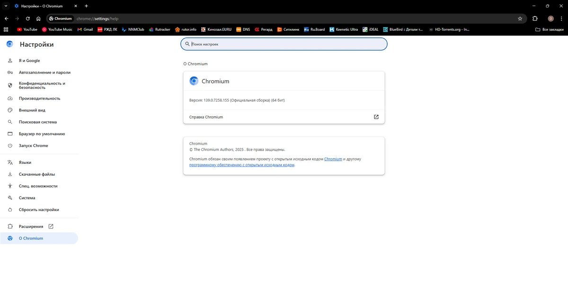Close the Настройки – О Chromium tab
Image resolution: width=568 pixels, height=307 pixels.
(76, 6)
